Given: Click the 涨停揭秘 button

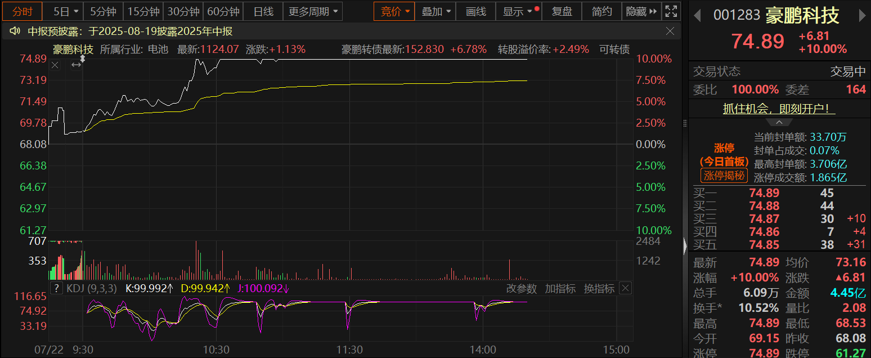Looking at the screenshot, I should [x=725, y=176].
